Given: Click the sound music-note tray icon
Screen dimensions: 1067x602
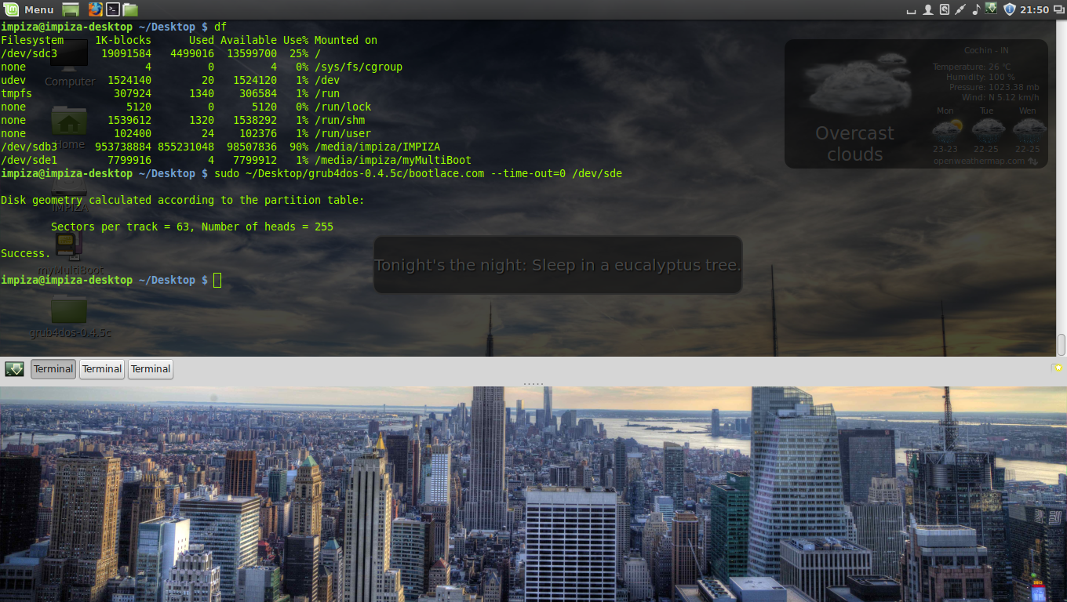Looking at the screenshot, I should (x=976, y=9).
